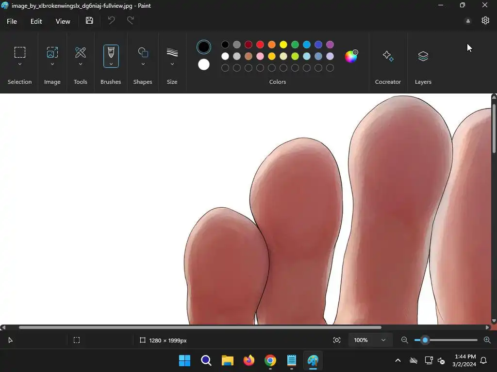This screenshot has height=372, width=497.
Task: Open the account profile icon
Action: click(468, 21)
